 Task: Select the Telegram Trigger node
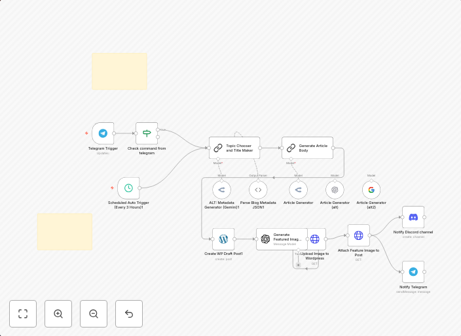(x=103, y=133)
